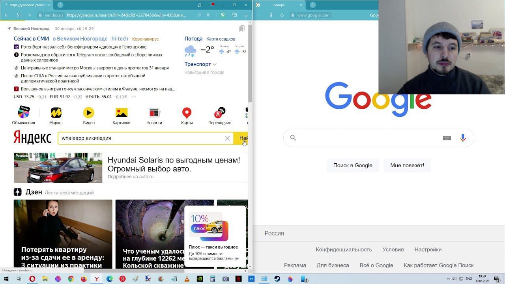Reload the Google page
505x284 pixels.
tap(282, 15)
